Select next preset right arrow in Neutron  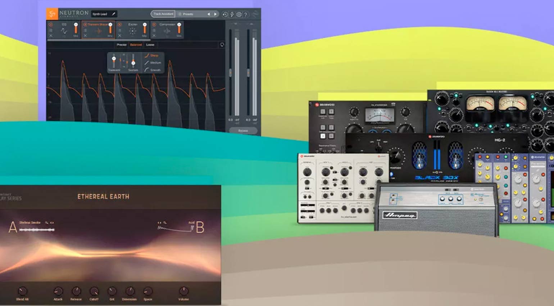coord(215,14)
